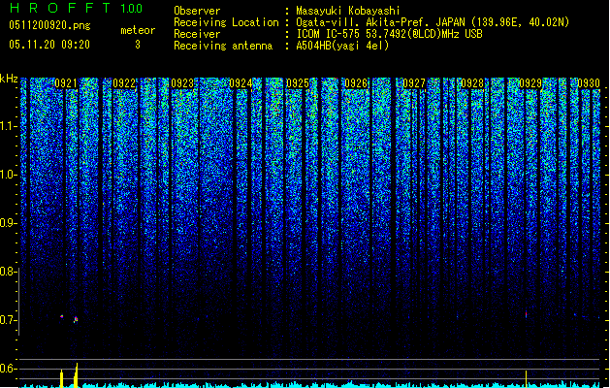610x388 pixels.
Task: Click the 0928 time marker
Action: 472,83
